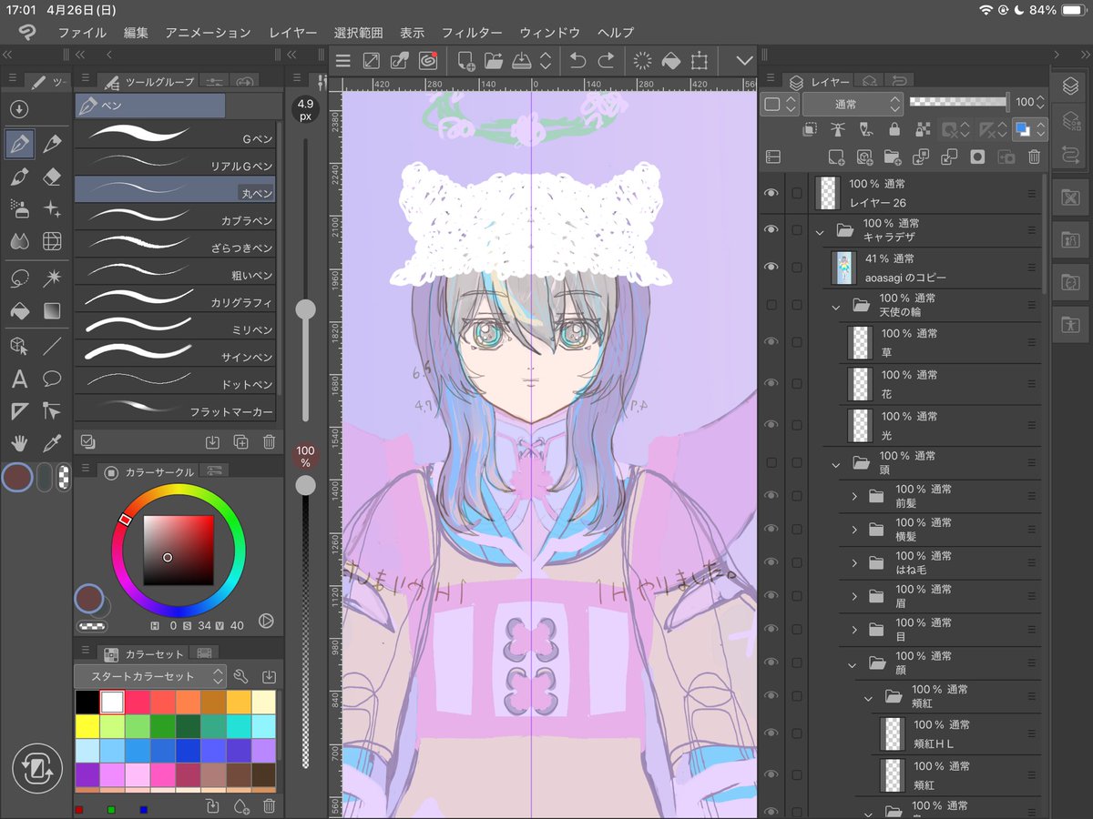This screenshot has width=1093, height=819.
Task: Open the blend mode 通常 dropdown
Action: [853, 105]
